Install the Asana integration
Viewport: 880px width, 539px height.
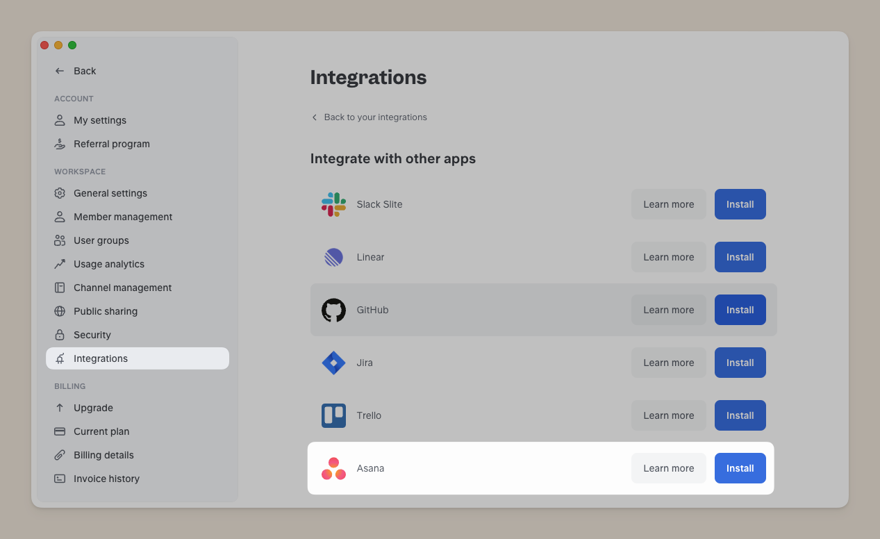740,468
